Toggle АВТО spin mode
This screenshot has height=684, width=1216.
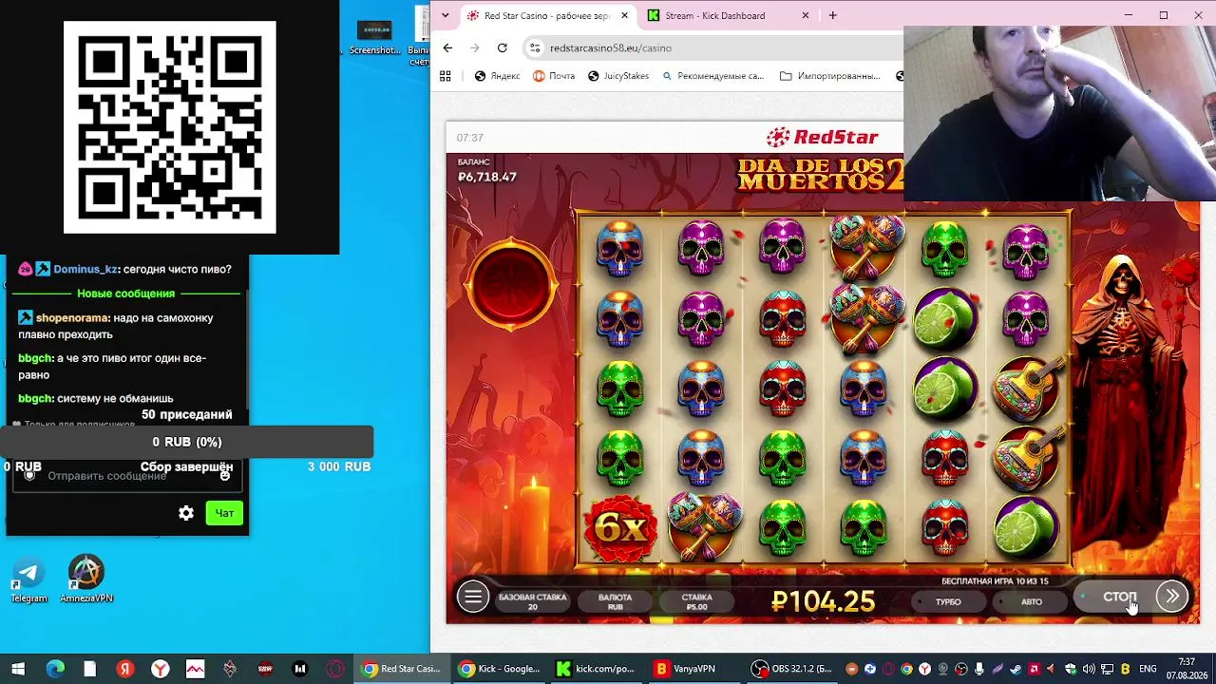1032,601
